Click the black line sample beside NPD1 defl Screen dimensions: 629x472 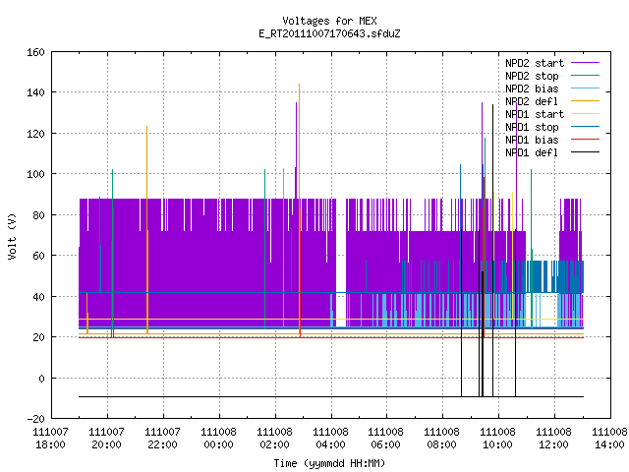585,152
